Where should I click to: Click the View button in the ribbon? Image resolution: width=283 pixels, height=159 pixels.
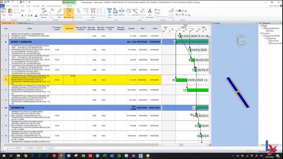pyautogui.click(x=4, y=12)
